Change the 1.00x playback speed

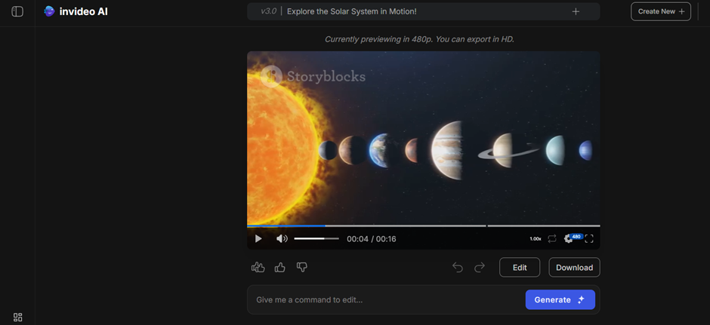536,239
